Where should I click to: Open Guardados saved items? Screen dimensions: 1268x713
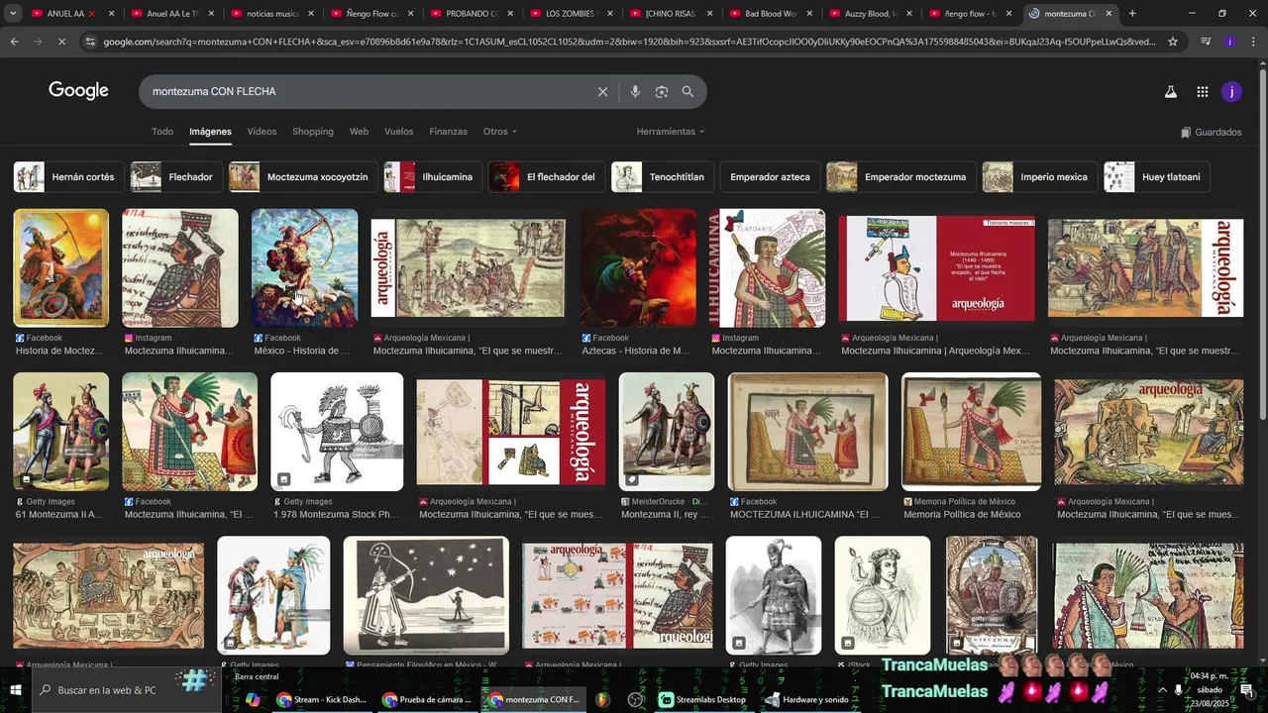1211,132
